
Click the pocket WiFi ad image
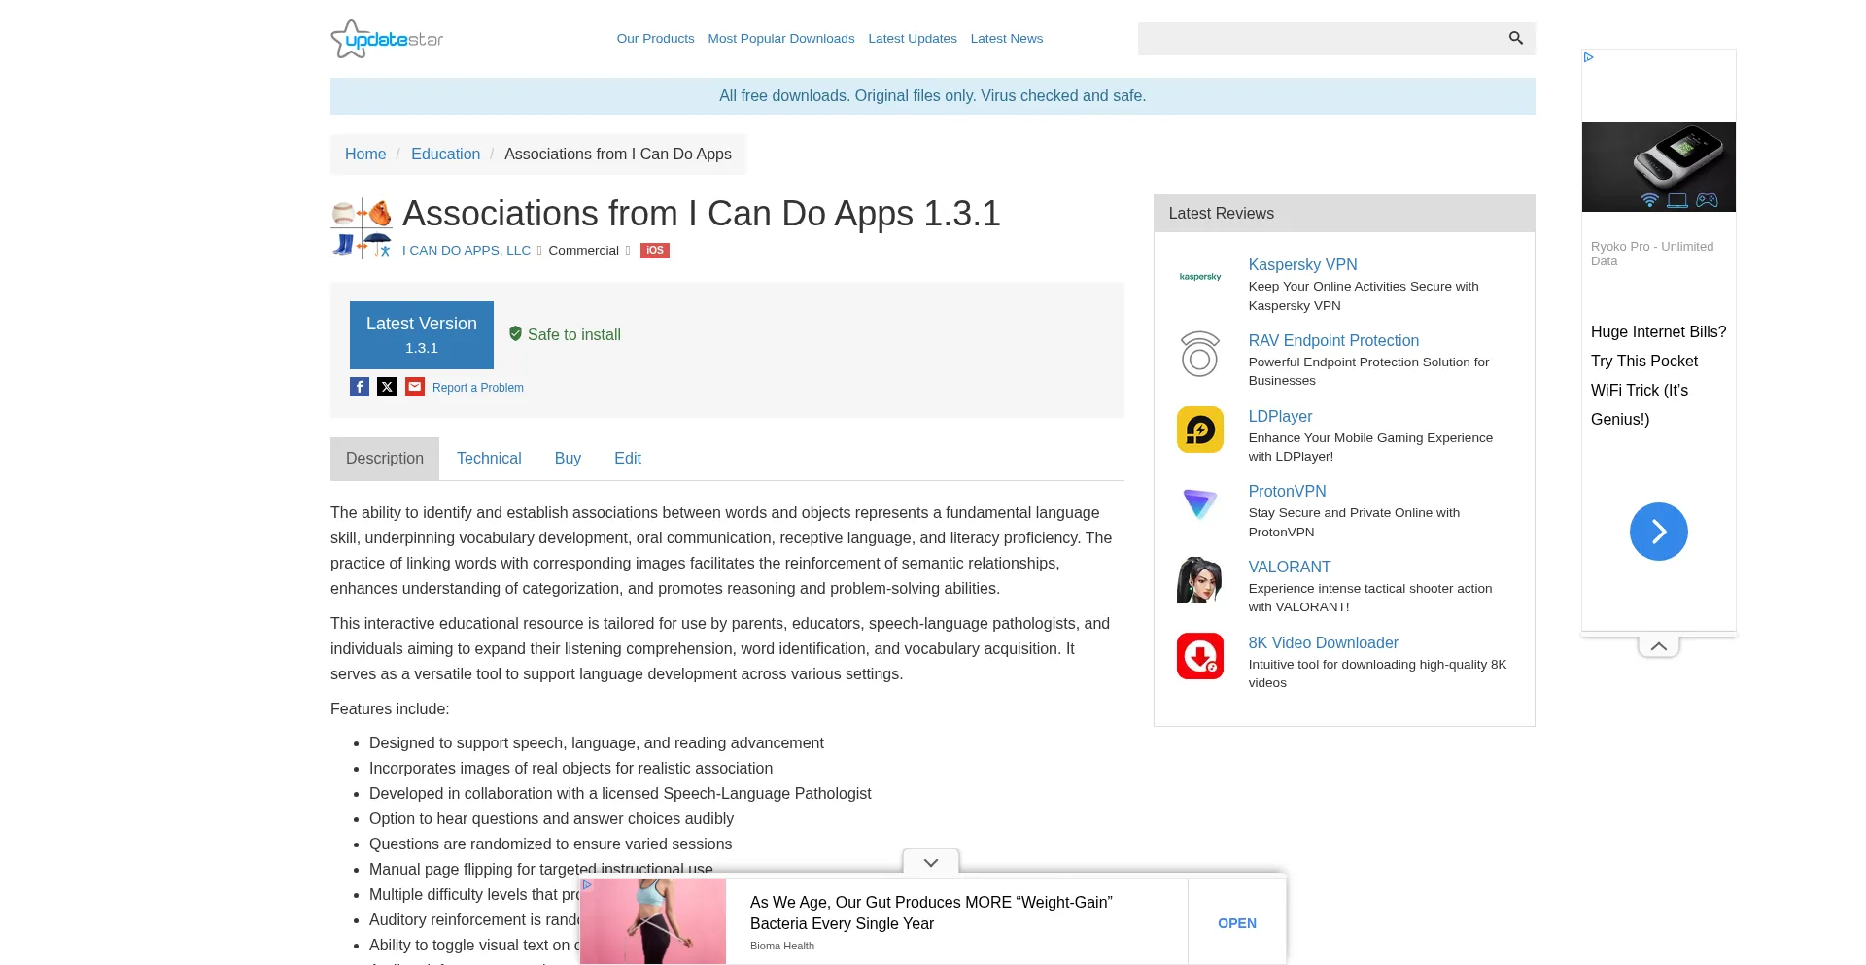coord(1659,167)
